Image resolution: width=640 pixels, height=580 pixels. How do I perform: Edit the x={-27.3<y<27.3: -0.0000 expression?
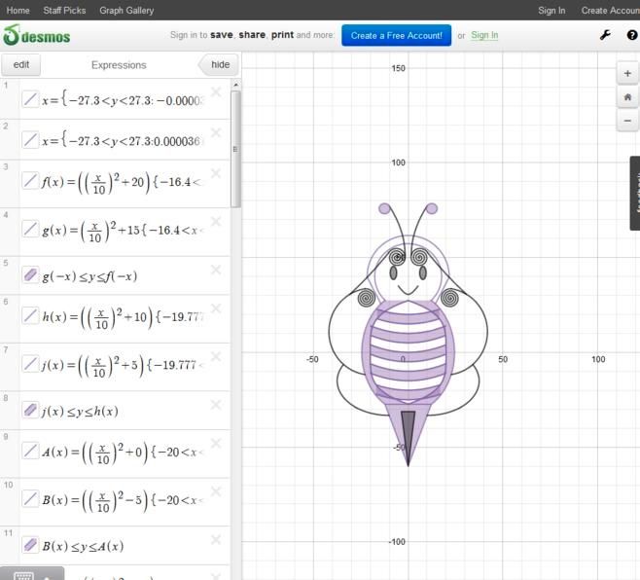click(x=122, y=99)
